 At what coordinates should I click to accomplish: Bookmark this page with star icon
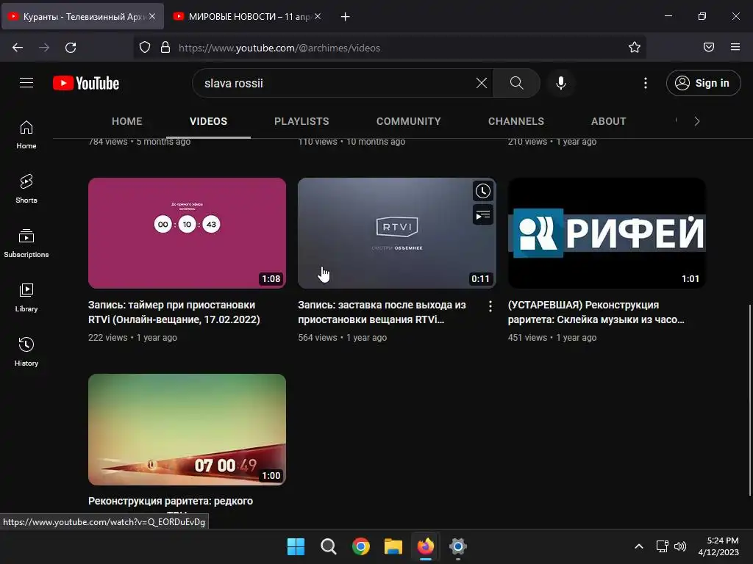[635, 47]
